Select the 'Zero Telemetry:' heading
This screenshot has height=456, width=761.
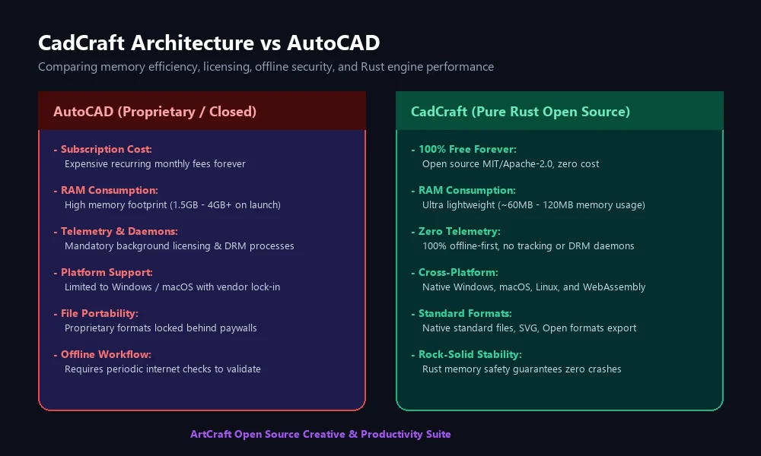coord(459,232)
